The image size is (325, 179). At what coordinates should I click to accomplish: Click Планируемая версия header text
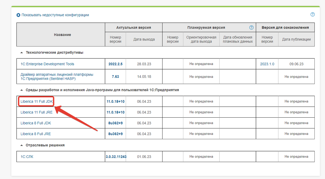click(206, 28)
